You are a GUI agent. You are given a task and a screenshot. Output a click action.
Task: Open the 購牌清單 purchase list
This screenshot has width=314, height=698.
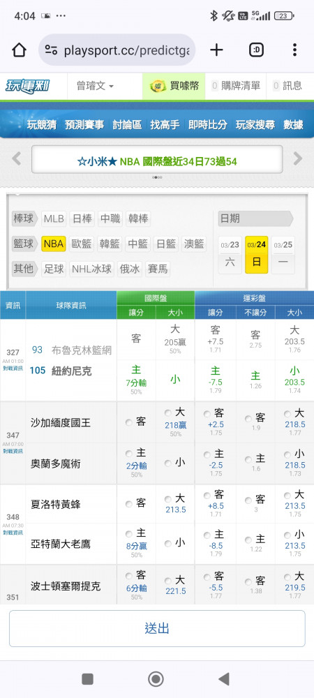click(x=236, y=86)
